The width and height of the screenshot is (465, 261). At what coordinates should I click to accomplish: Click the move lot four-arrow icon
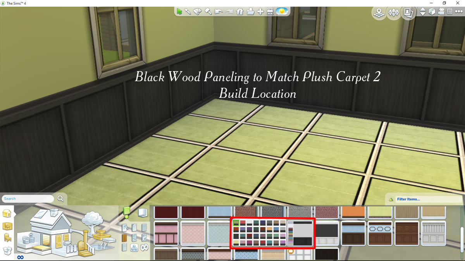[x=260, y=11]
